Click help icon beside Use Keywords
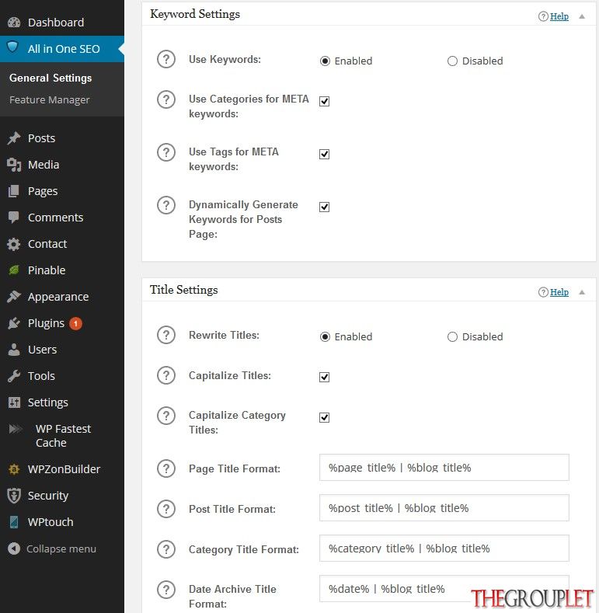Image resolution: width=599 pixels, height=613 pixels. click(166, 59)
